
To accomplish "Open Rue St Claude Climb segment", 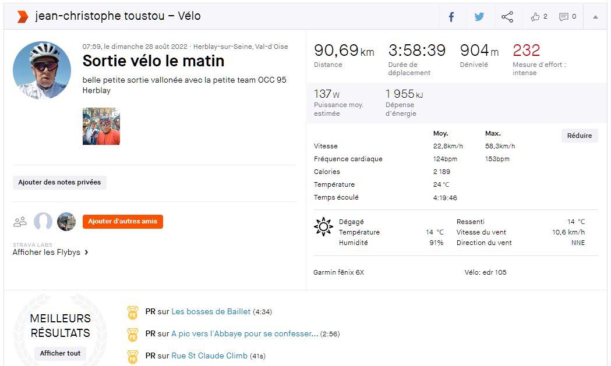I will point(209,356).
